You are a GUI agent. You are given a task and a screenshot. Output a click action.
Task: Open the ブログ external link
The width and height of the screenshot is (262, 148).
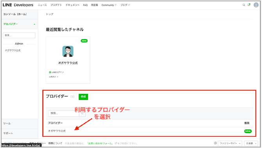(125, 5)
